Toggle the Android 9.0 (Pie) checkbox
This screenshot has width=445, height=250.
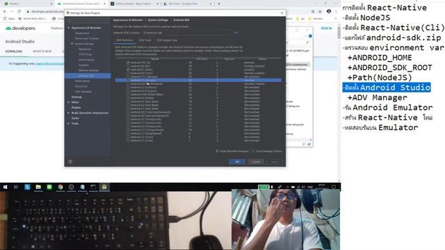[x=128, y=66]
